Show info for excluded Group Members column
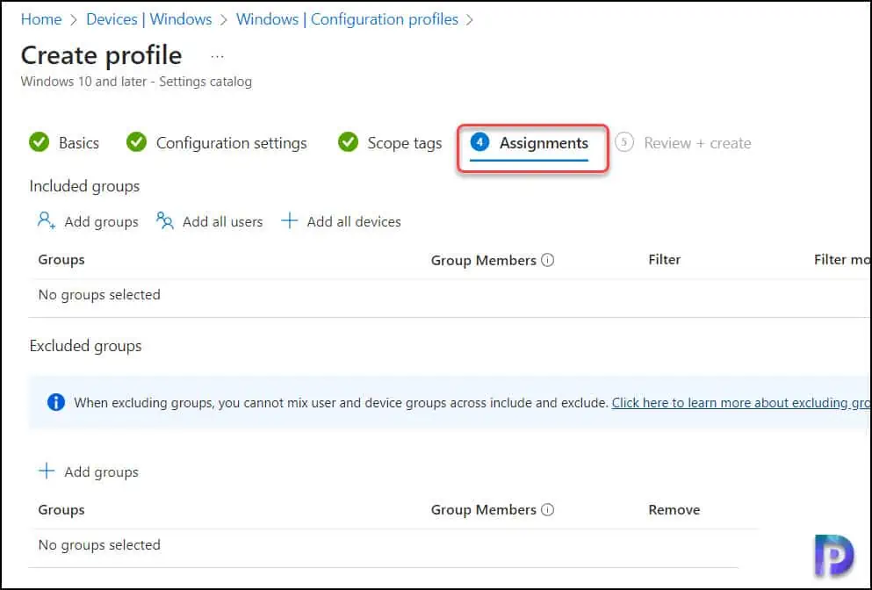 tap(548, 509)
